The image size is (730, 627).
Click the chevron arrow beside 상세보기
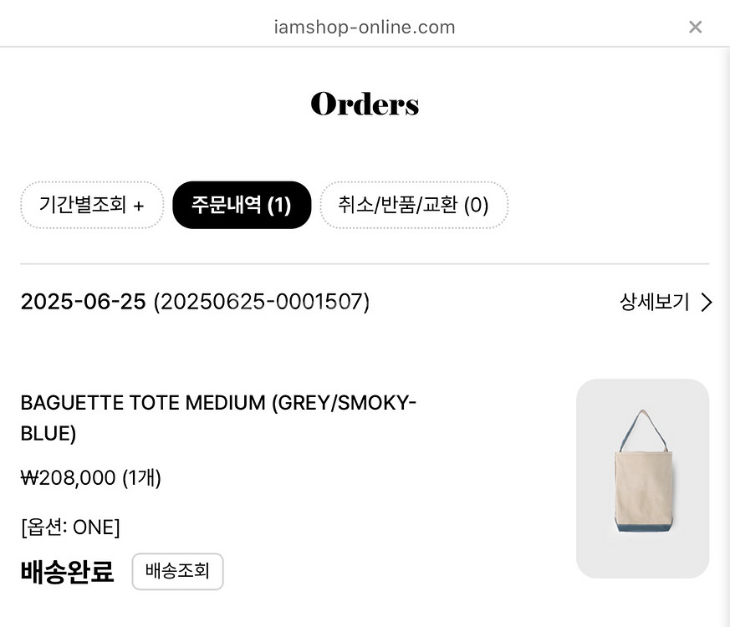[x=707, y=302]
